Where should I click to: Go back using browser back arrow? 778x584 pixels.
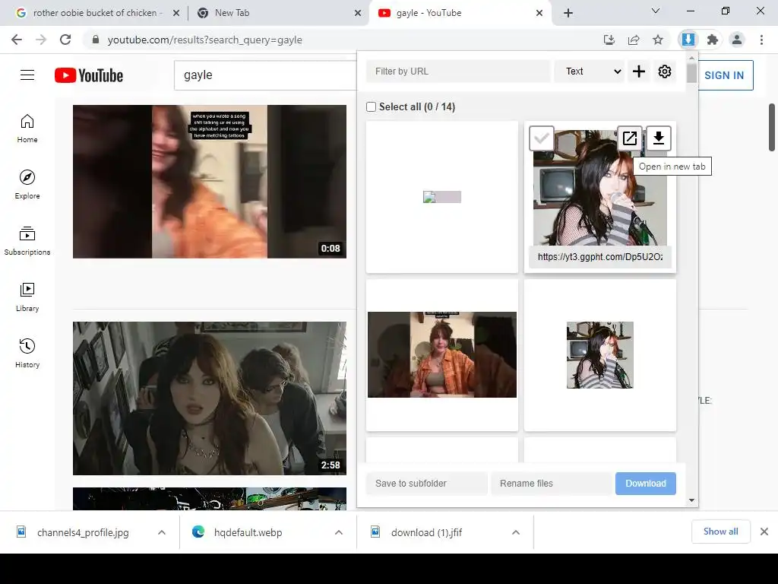coord(17,40)
